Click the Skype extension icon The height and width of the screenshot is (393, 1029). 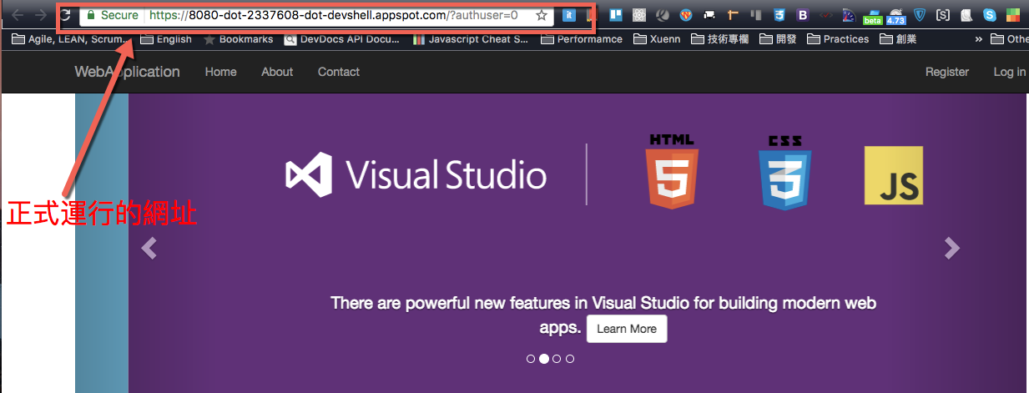(x=989, y=15)
